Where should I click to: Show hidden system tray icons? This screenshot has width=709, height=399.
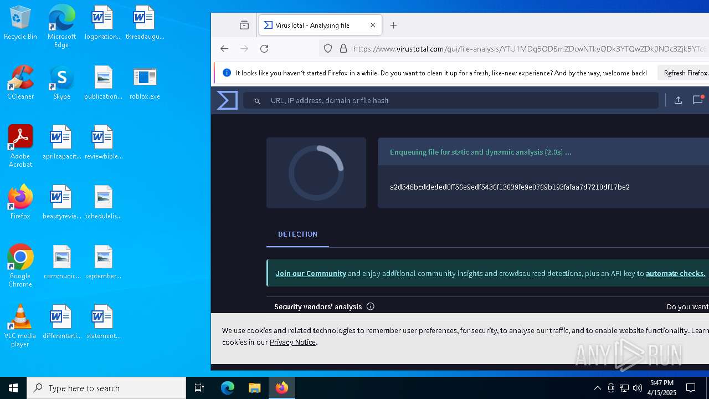(597, 388)
